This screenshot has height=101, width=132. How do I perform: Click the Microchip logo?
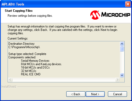tap(110, 15)
